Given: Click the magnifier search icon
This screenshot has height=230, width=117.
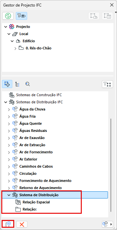Looking at the screenshot, I should [x=27, y=84].
